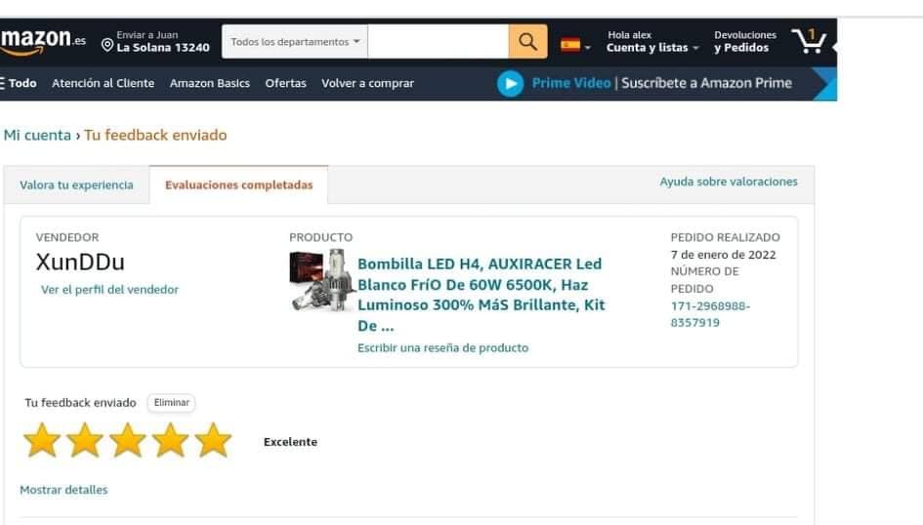923x525 pixels.
Task: Open Ver el perfil del vendedor link
Action: coord(109,289)
